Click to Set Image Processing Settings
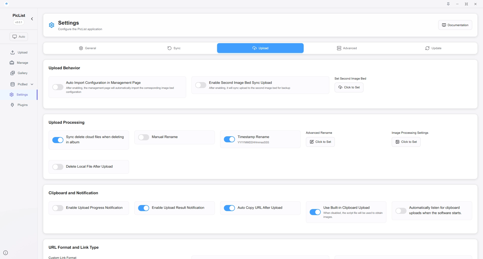This screenshot has width=483, height=259. [x=406, y=142]
